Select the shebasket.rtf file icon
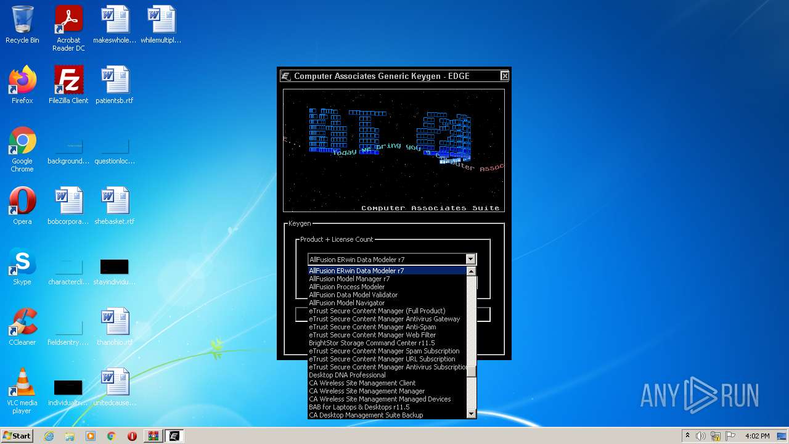This screenshot has width=789, height=444. point(115,206)
